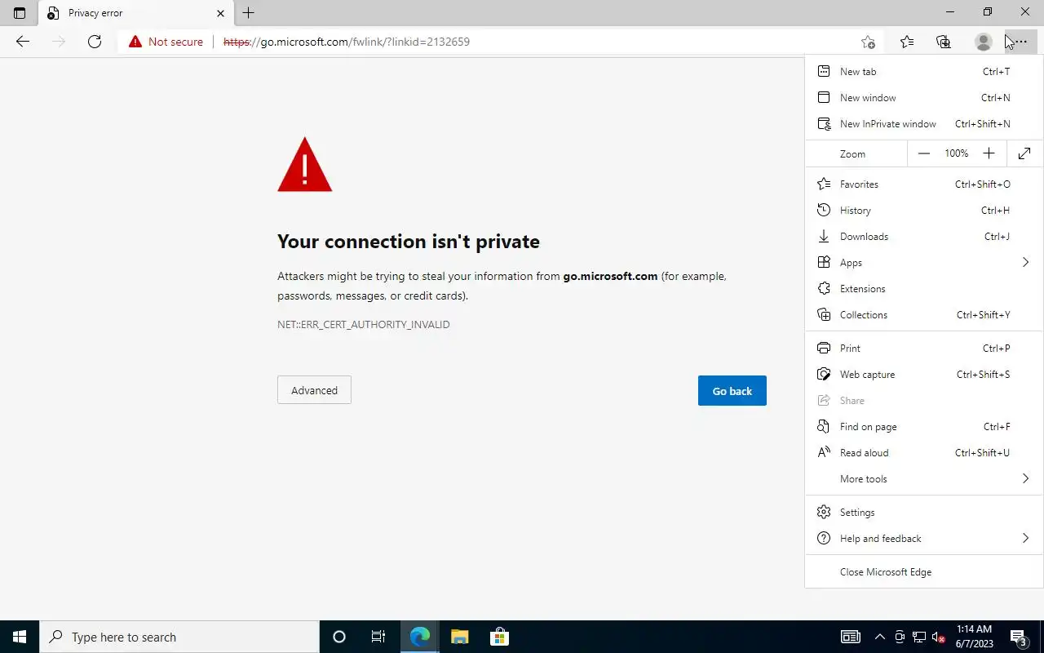Choose Print from the menu

tap(924, 349)
